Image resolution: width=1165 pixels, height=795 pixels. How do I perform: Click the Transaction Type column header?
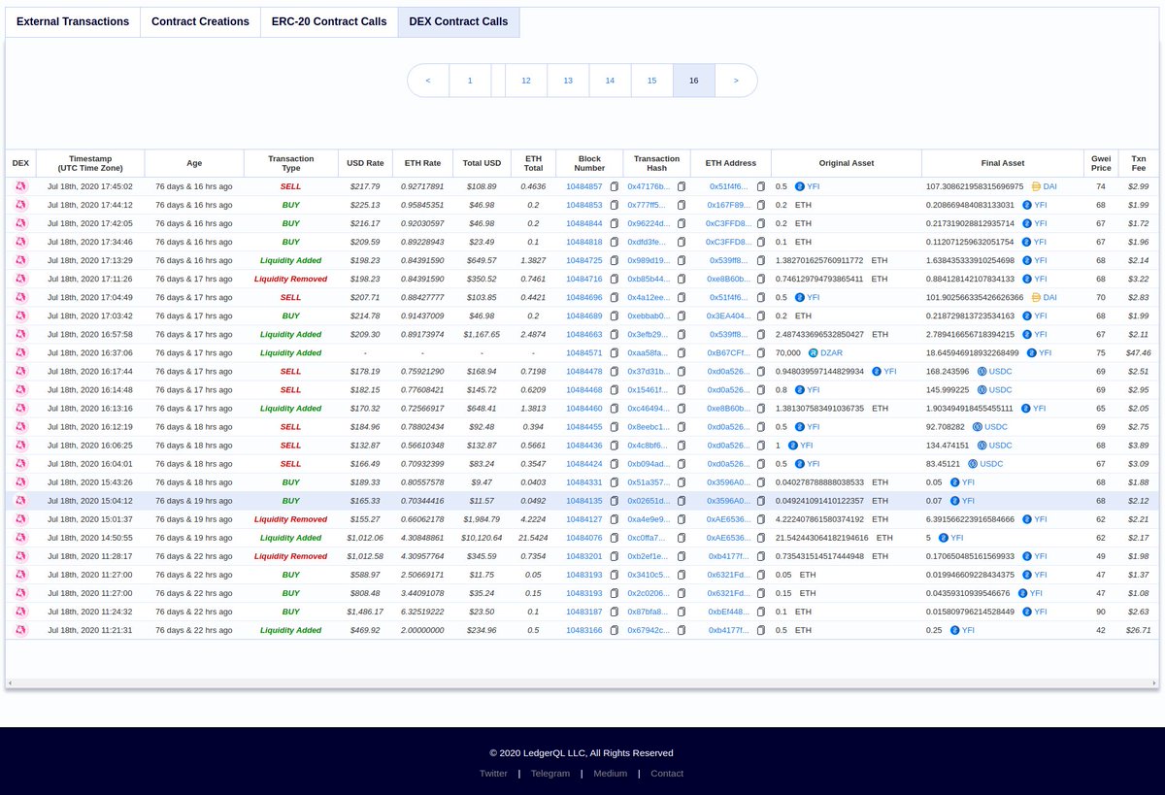click(x=291, y=163)
